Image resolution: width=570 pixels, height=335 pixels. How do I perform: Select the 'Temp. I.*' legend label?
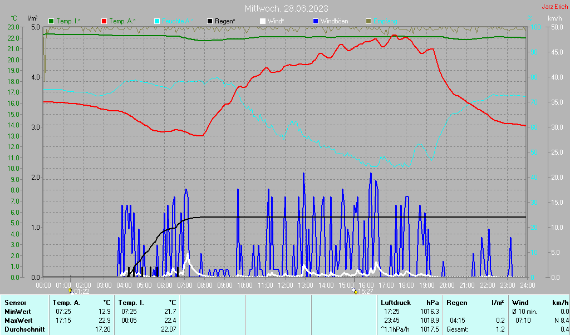coord(68,22)
